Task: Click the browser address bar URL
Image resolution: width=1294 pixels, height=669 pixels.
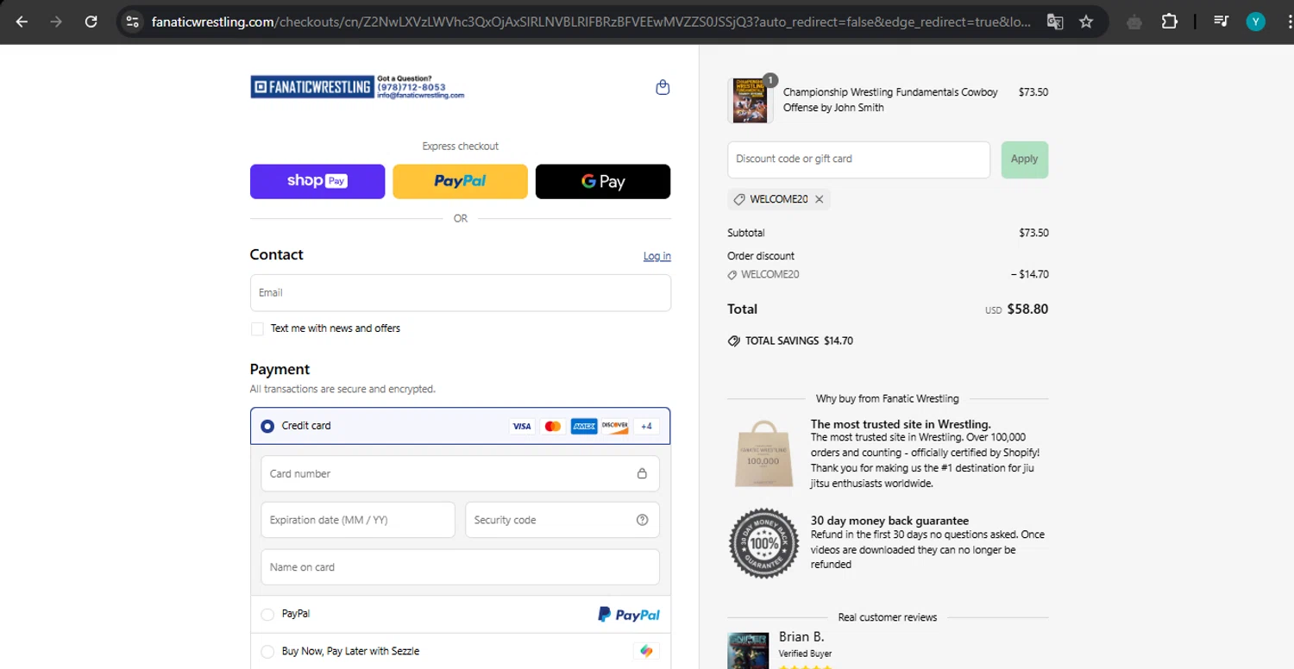Action: (x=591, y=22)
